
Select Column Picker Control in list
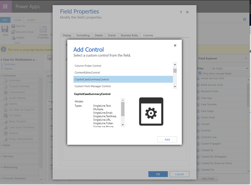(88, 66)
